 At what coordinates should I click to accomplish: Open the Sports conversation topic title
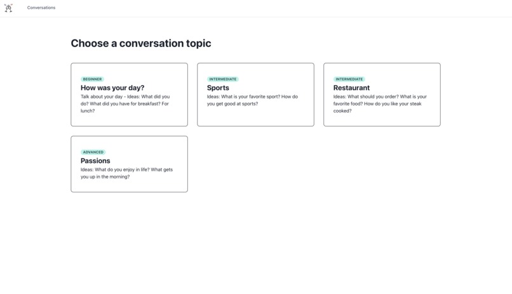coord(218,88)
